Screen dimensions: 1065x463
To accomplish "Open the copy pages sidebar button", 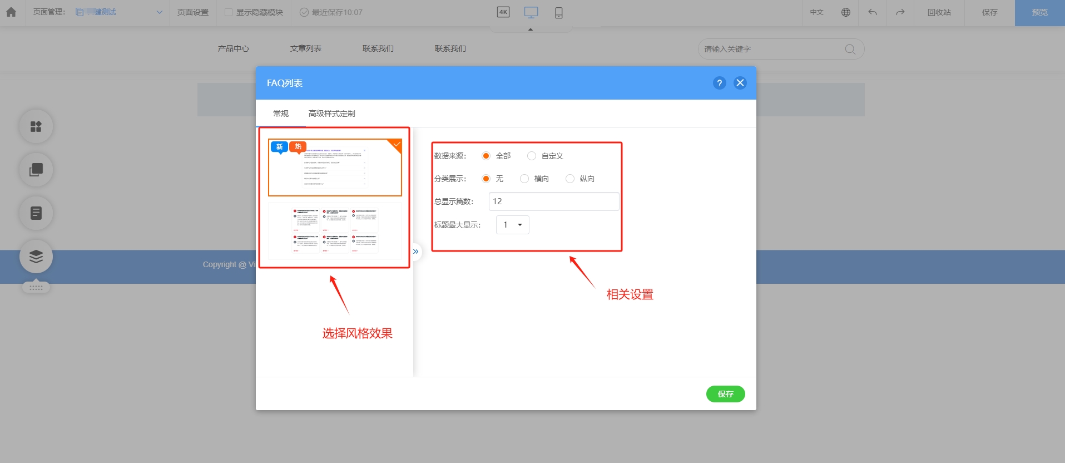I will [x=36, y=170].
